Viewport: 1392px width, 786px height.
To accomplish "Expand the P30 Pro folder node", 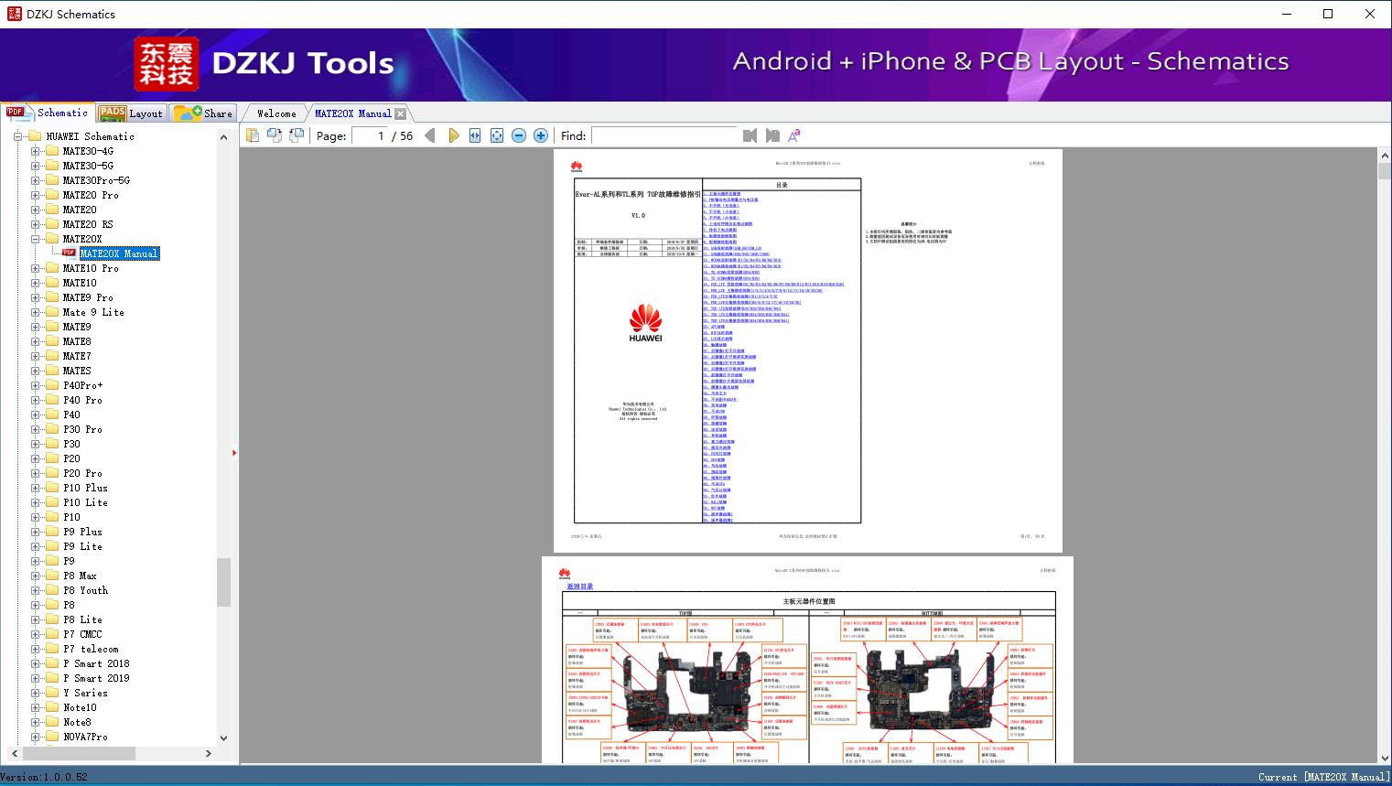I will [x=35, y=429].
